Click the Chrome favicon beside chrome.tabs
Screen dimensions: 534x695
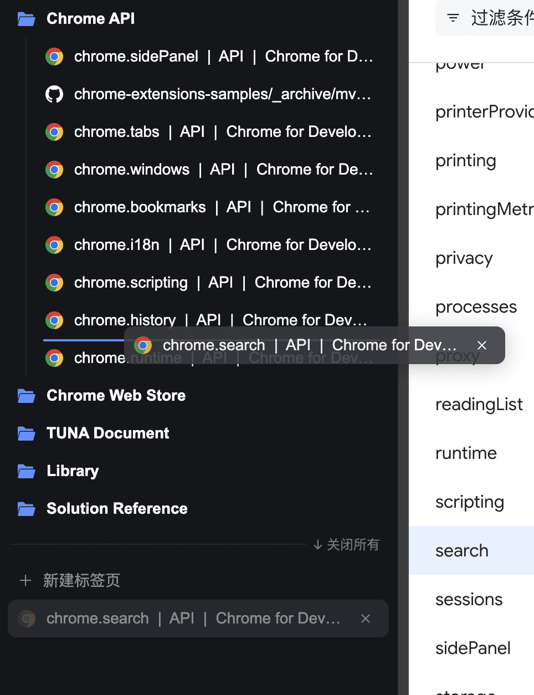pyautogui.click(x=54, y=132)
